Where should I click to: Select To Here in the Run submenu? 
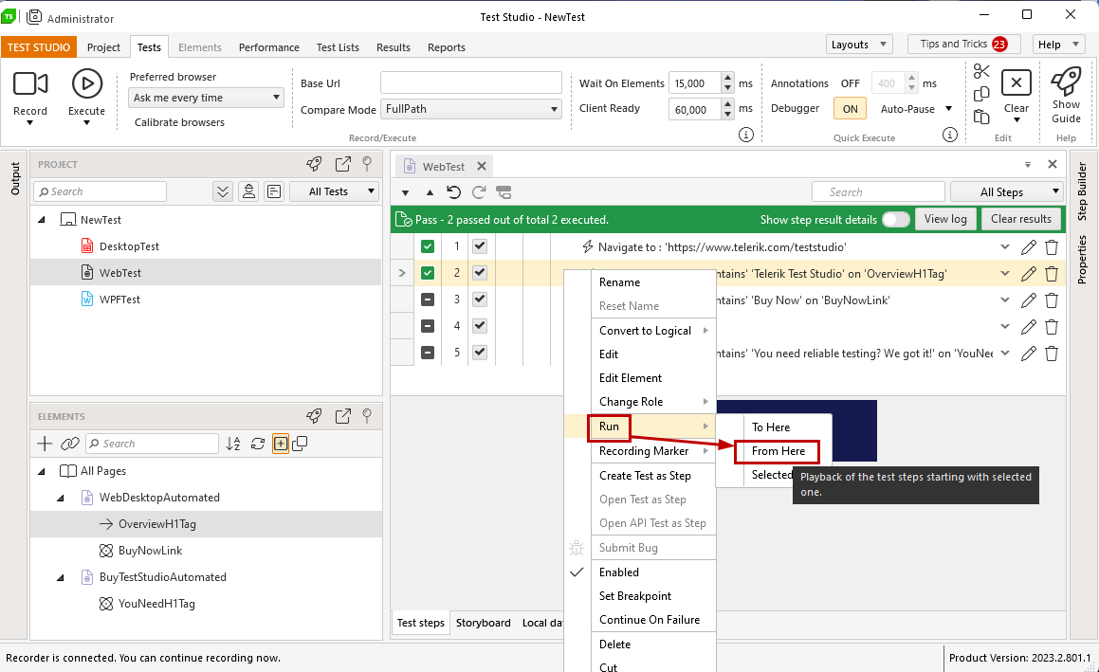click(770, 427)
